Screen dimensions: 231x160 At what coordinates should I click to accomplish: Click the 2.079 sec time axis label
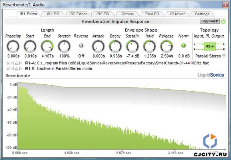click(124, 153)
